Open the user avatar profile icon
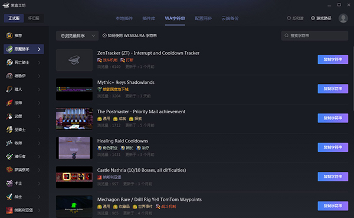Viewport: 354px width, 218px height. pos(343,18)
